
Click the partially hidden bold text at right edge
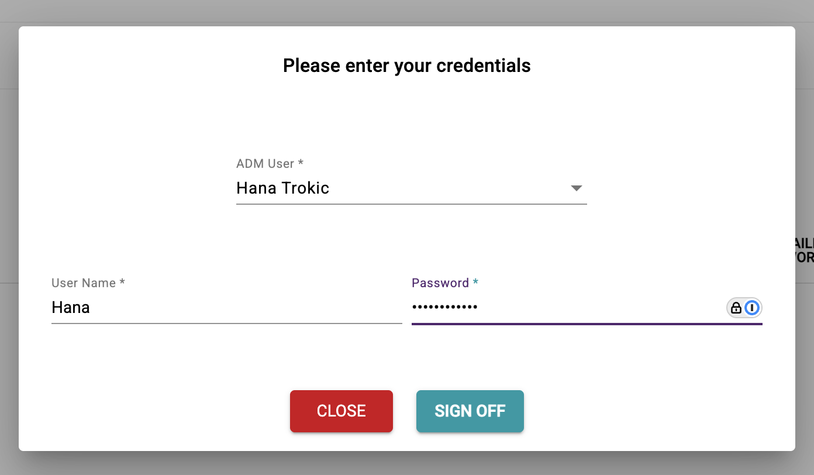(803, 250)
